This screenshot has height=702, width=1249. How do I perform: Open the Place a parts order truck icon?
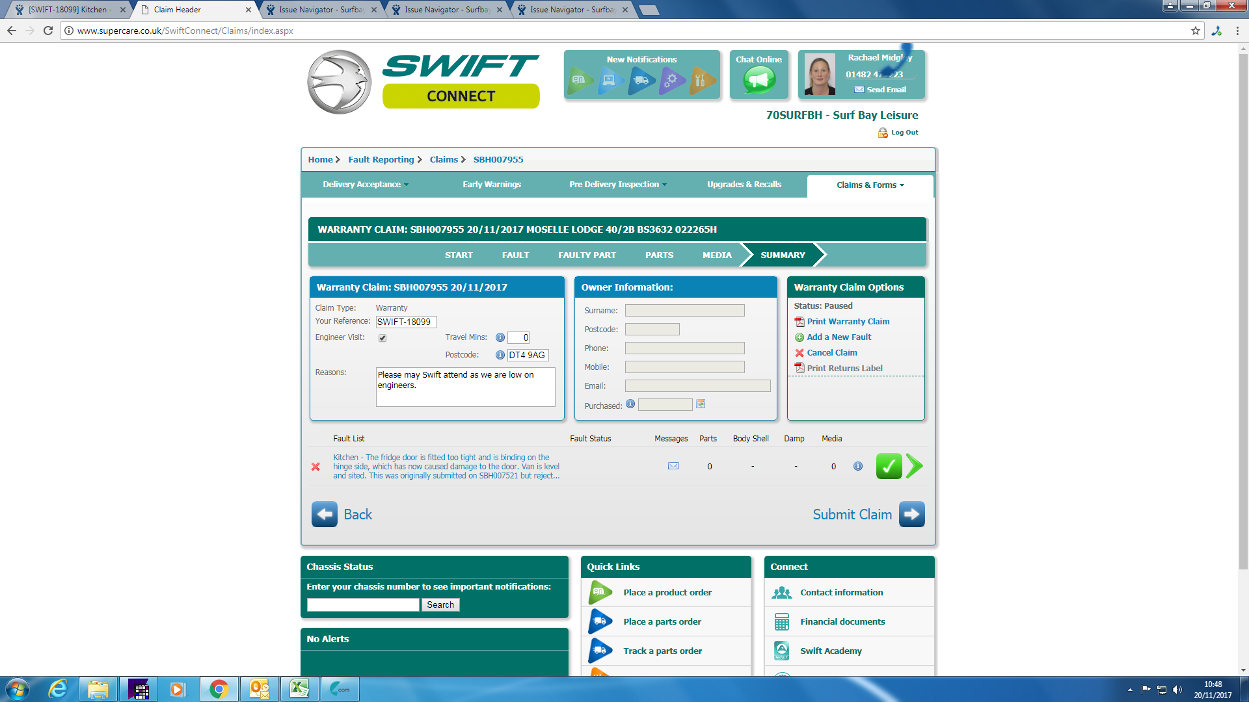click(600, 621)
